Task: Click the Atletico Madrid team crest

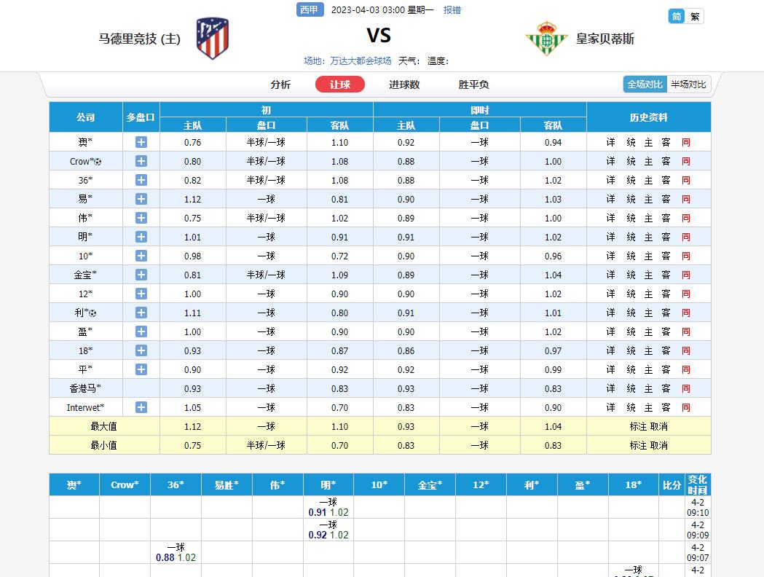Action: click(x=213, y=39)
